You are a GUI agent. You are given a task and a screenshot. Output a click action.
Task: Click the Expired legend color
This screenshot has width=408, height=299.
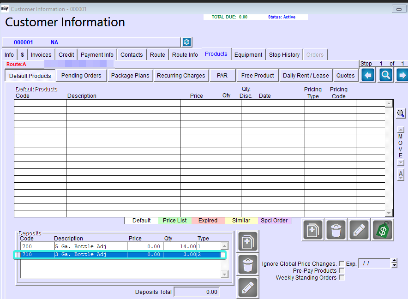point(208,221)
